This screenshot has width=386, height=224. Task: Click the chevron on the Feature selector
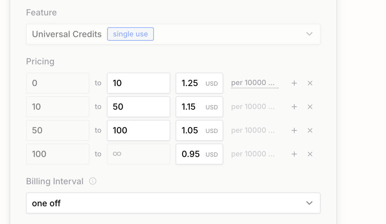click(309, 34)
